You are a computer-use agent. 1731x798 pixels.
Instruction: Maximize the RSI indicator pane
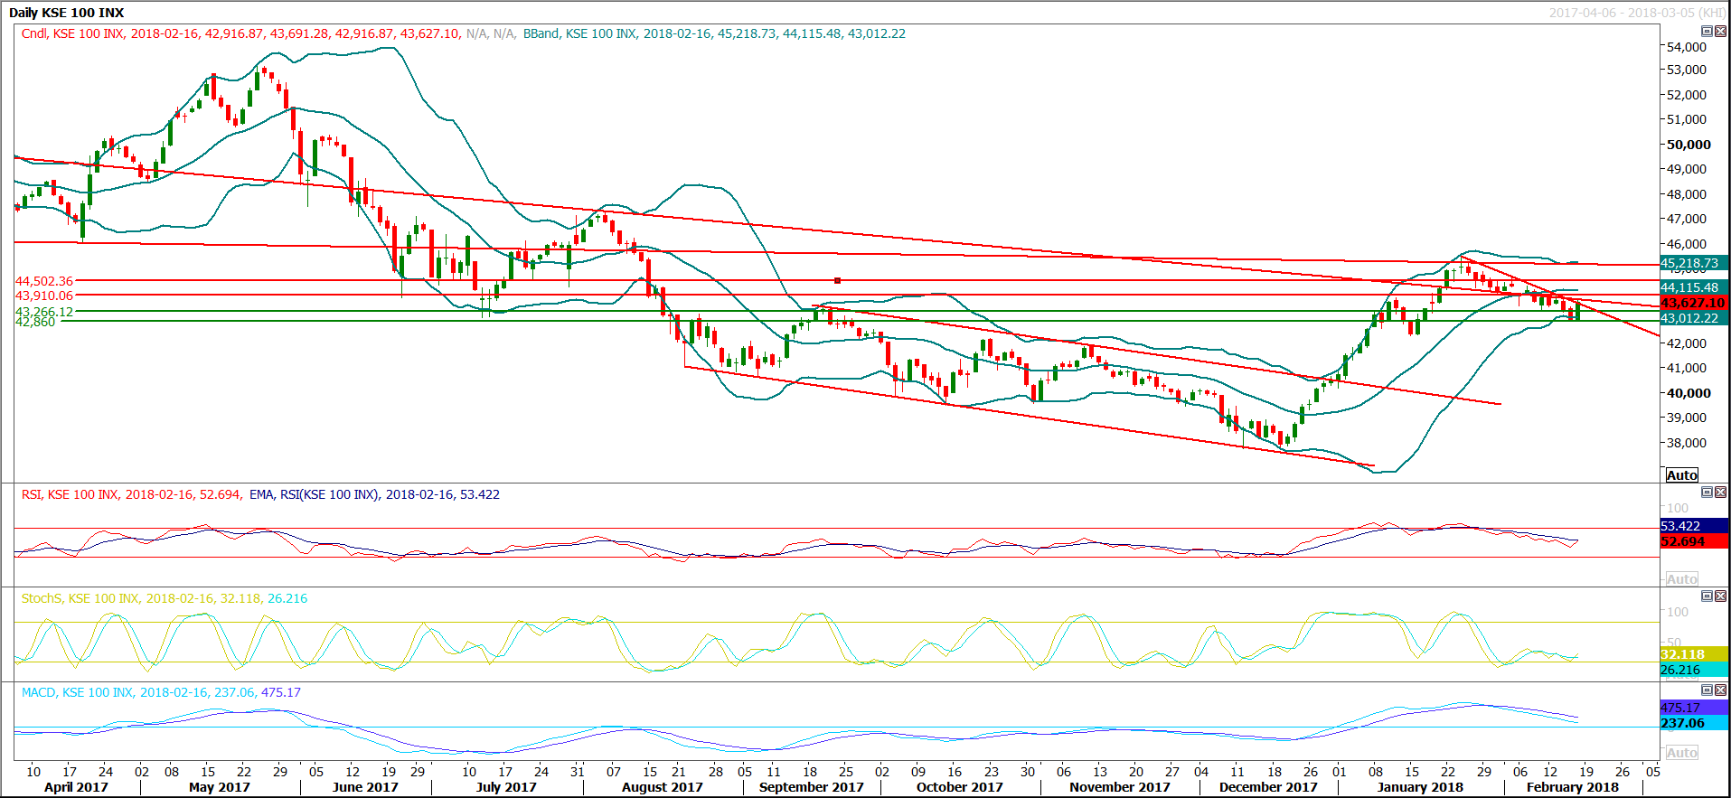click(x=1707, y=492)
